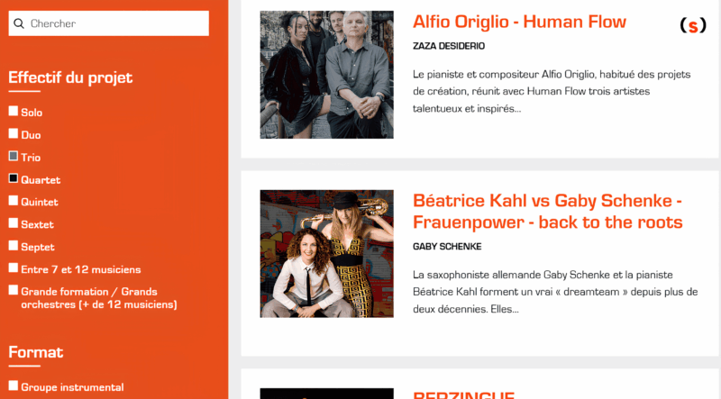Click the (s) logo icon
The image size is (721, 399).
(693, 25)
